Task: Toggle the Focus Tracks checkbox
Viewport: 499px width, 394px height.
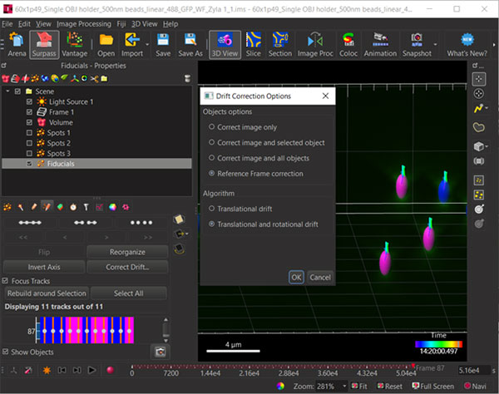Action: click(5, 281)
